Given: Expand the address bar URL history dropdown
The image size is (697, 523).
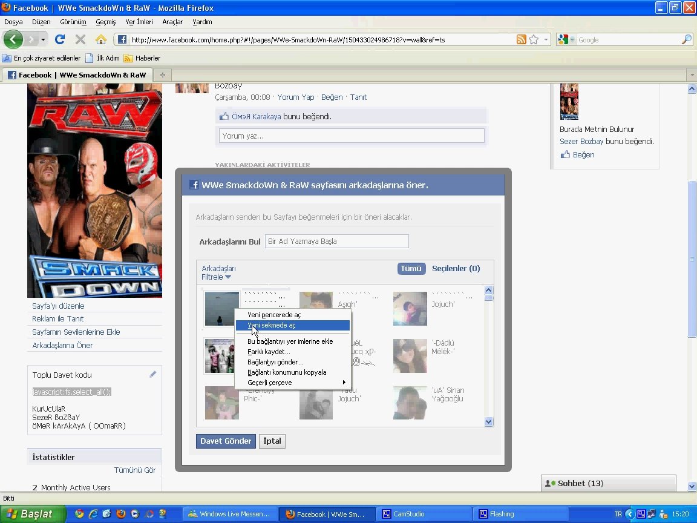Looking at the screenshot, I should point(546,39).
